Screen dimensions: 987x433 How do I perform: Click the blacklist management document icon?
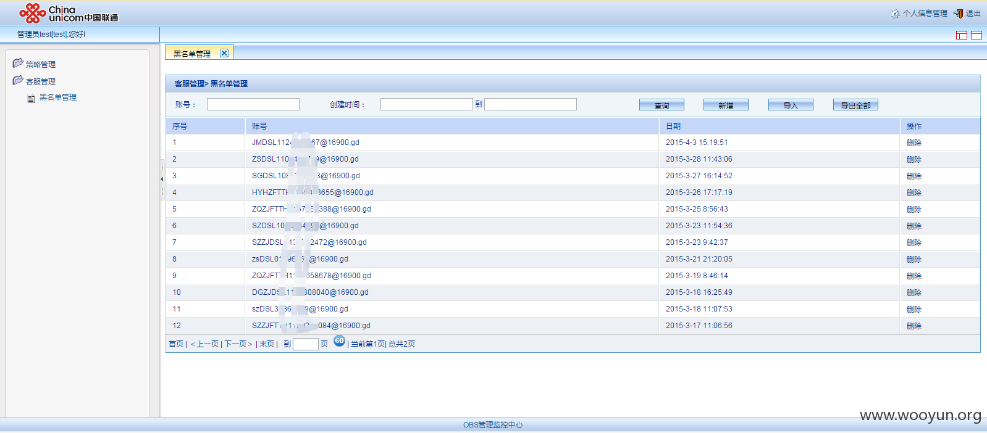pos(31,98)
